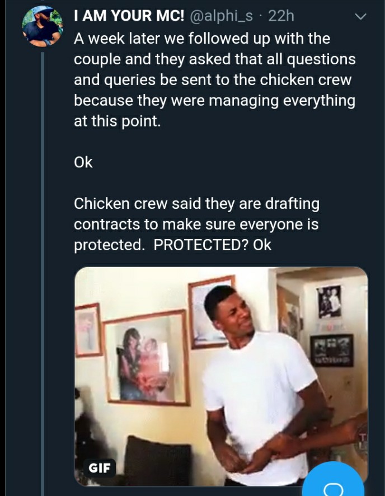Tap the large framed portrait in GIF

point(146,358)
